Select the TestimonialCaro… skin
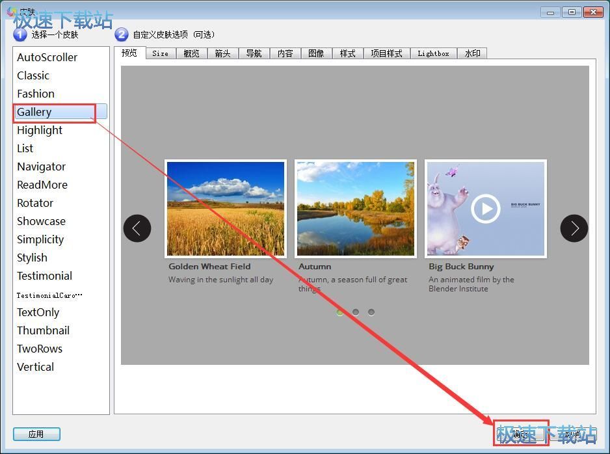 click(x=60, y=295)
